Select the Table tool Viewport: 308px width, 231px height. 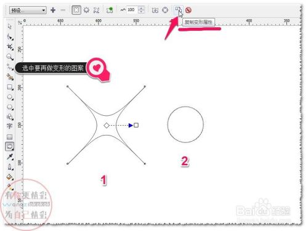click(x=9, y=137)
